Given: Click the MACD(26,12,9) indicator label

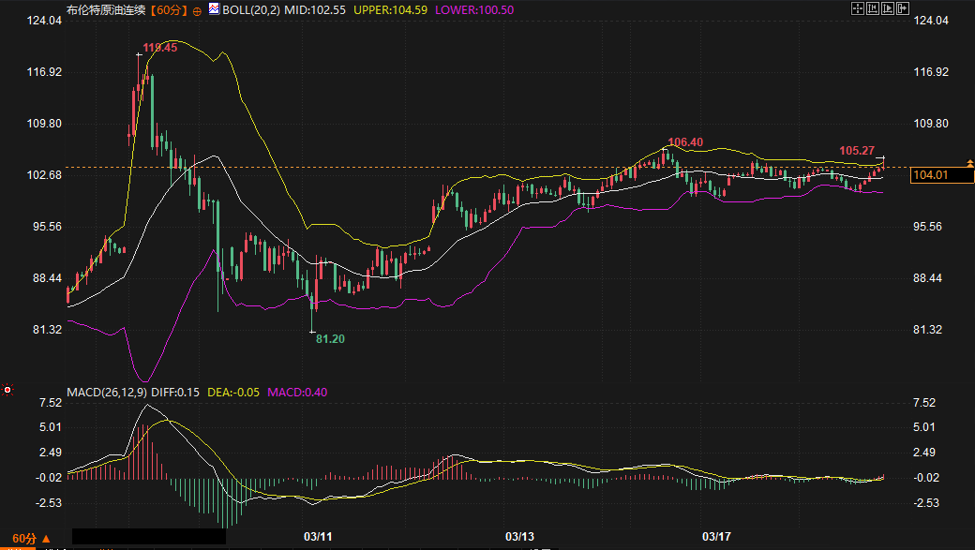Looking at the screenshot, I should (107, 393).
